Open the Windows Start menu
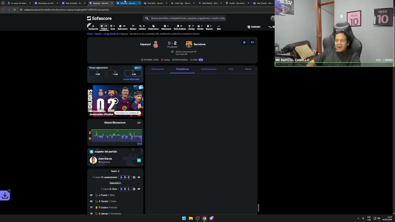Viewport: 395px width, 222px height. click(184, 218)
